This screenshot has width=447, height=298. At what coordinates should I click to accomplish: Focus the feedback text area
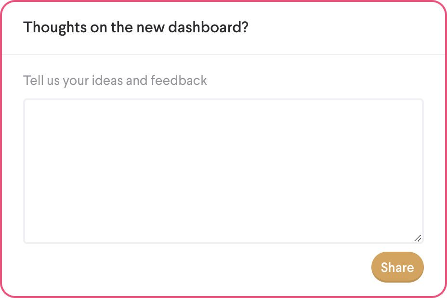point(223,171)
